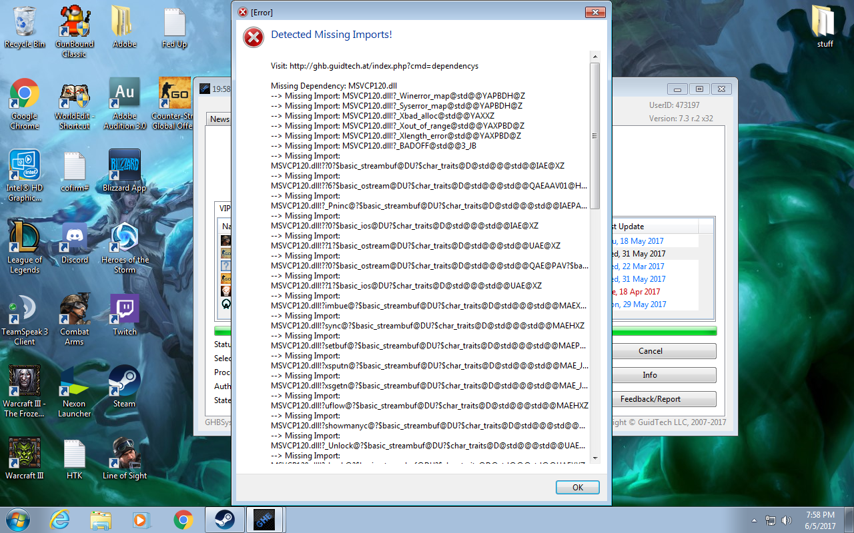Open the GunBound Classic desktop shortcut
The width and height of the screenshot is (854, 533).
tap(75, 32)
